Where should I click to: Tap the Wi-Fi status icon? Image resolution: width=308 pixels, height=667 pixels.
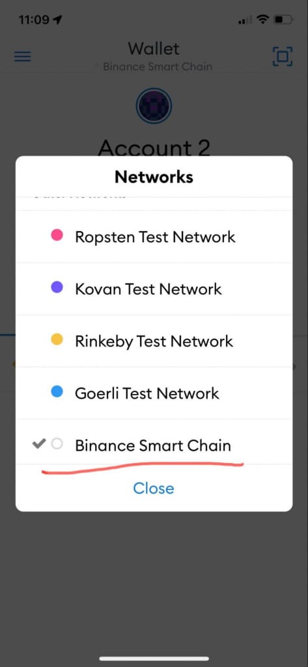(263, 19)
